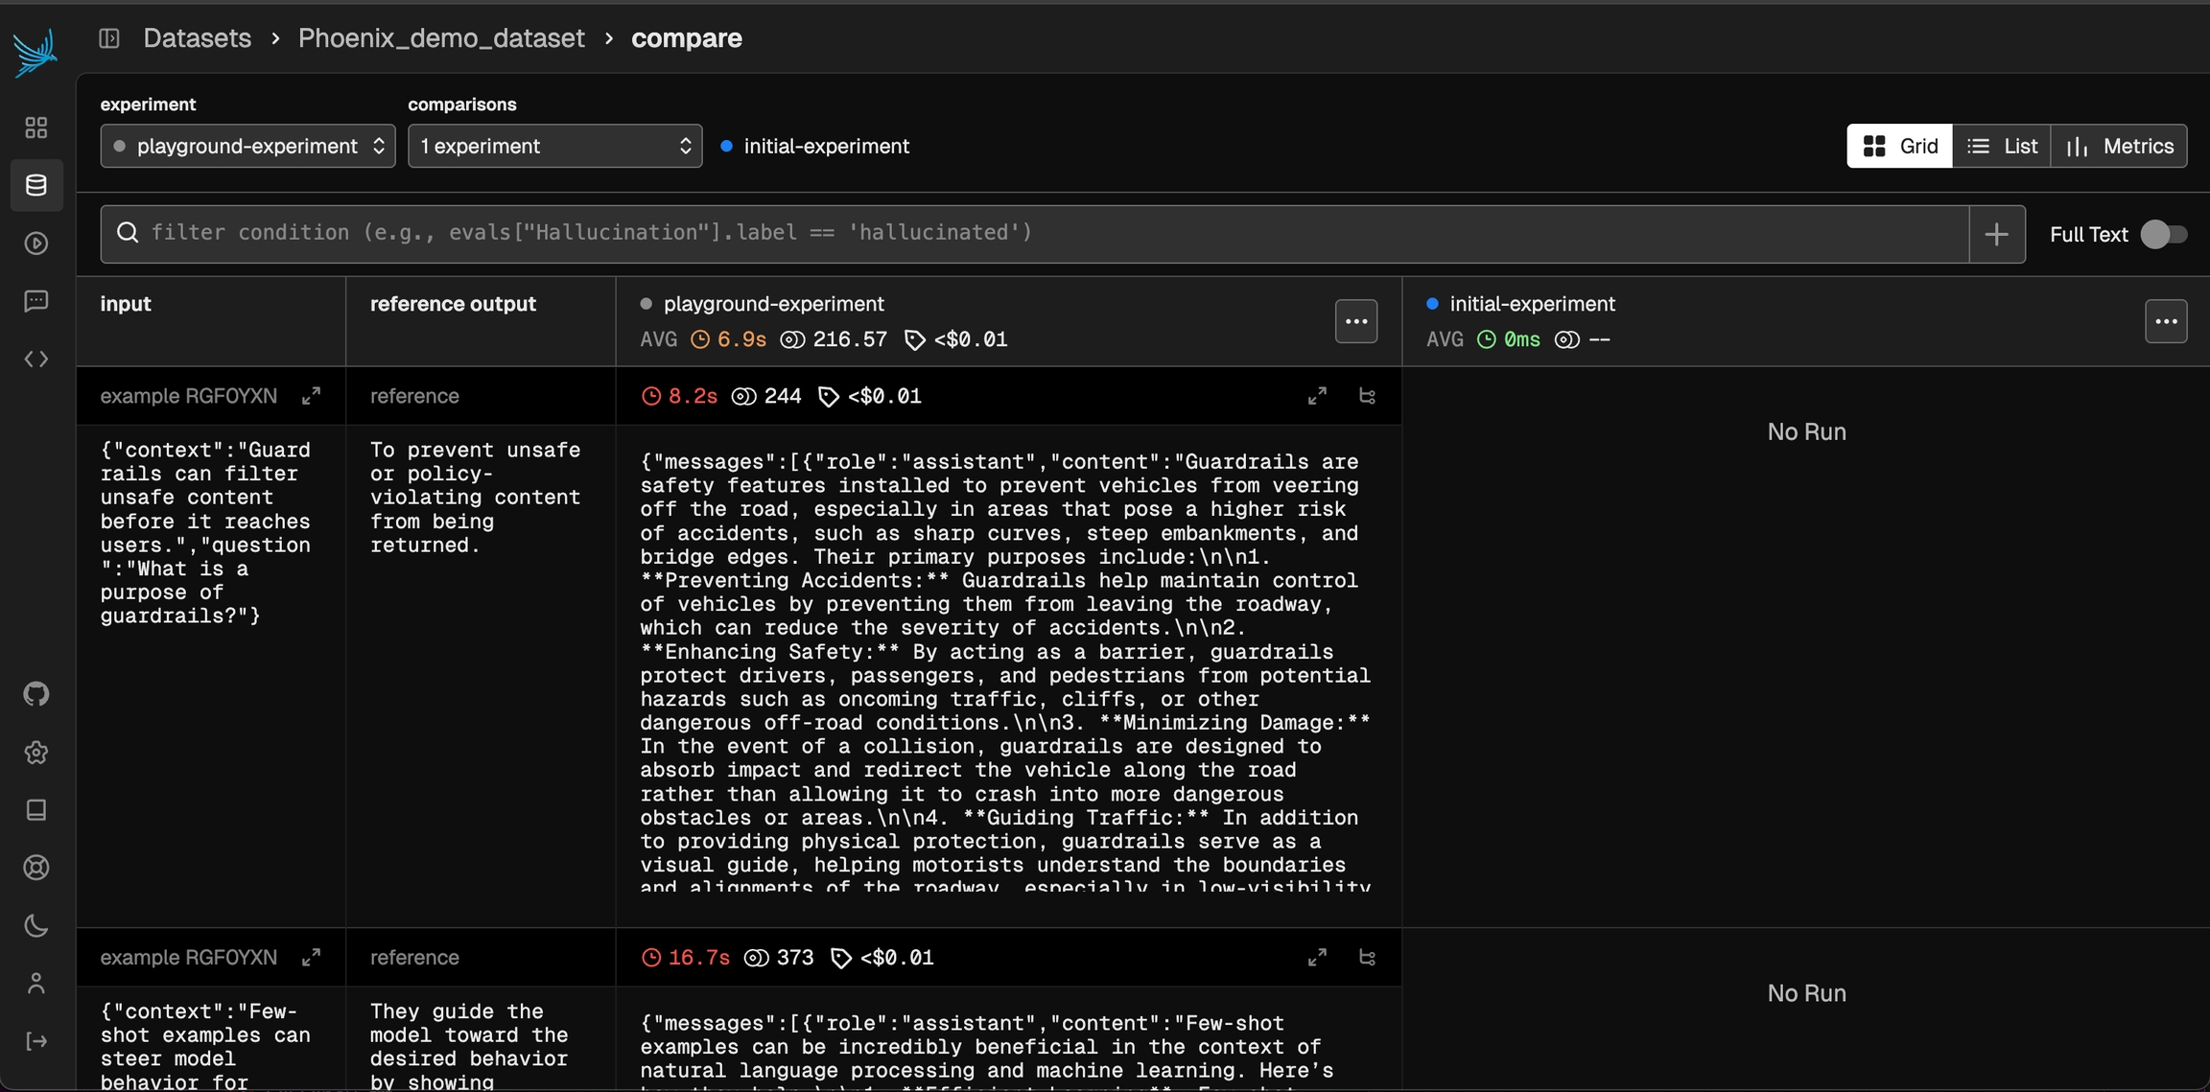
Task: Collapse the side navigation panel
Action: tap(109, 38)
